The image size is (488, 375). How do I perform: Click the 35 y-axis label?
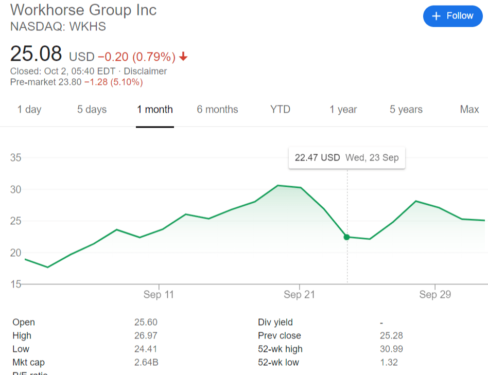tap(16, 157)
